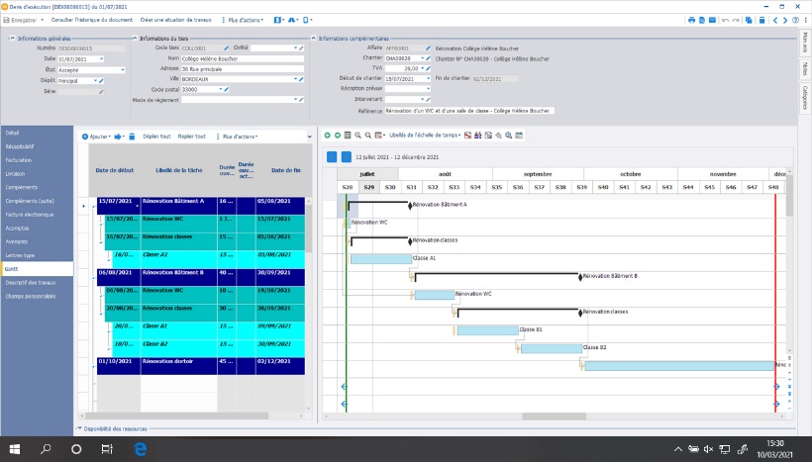This screenshot has width=812, height=462.
Task: Zoom out on the Gantt chart
Action: coord(367,135)
